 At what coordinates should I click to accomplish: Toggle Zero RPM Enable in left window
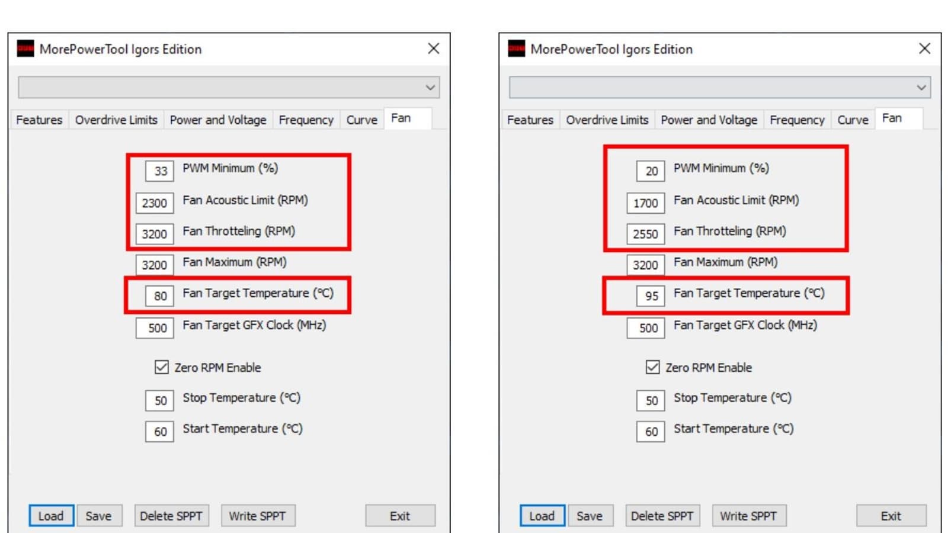pos(162,367)
